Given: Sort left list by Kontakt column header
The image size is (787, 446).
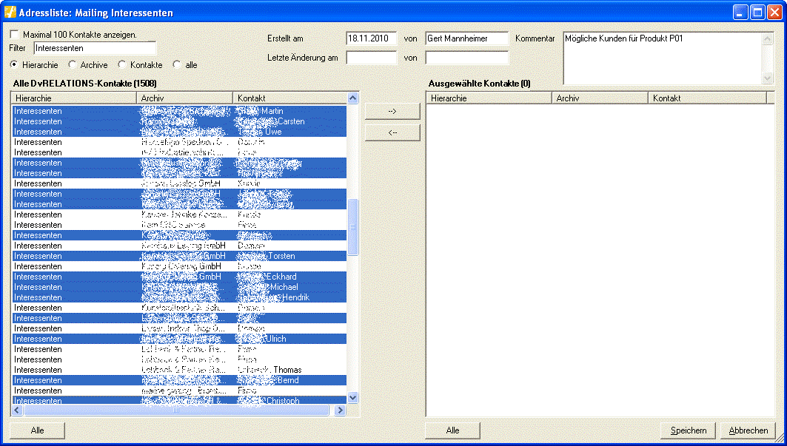Looking at the screenshot, I should (289, 98).
